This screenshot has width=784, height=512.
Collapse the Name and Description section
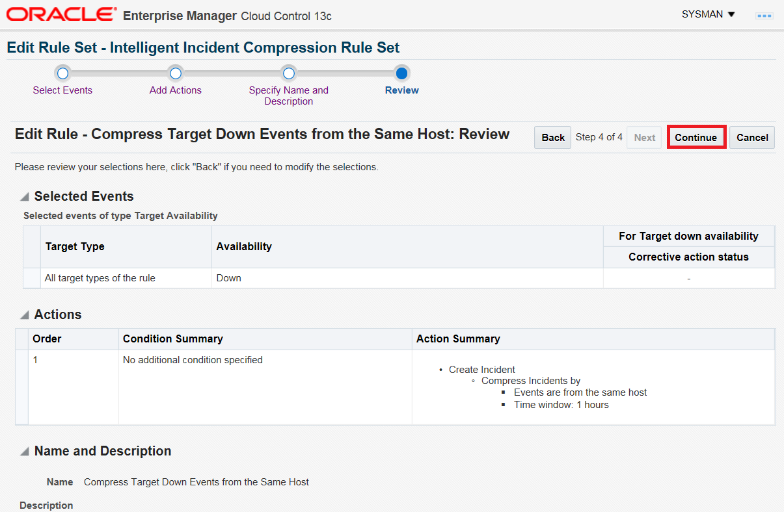(25, 452)
